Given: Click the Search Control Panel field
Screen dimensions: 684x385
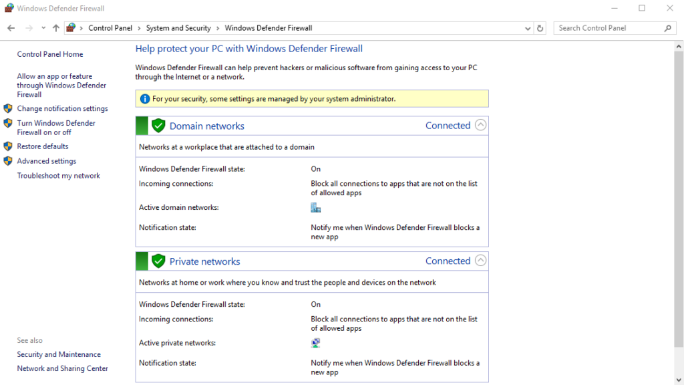Looking at the screenshot, I should coord(608,28).
